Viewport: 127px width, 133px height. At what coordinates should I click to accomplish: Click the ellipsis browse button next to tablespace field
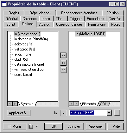(x=117, y=113)
